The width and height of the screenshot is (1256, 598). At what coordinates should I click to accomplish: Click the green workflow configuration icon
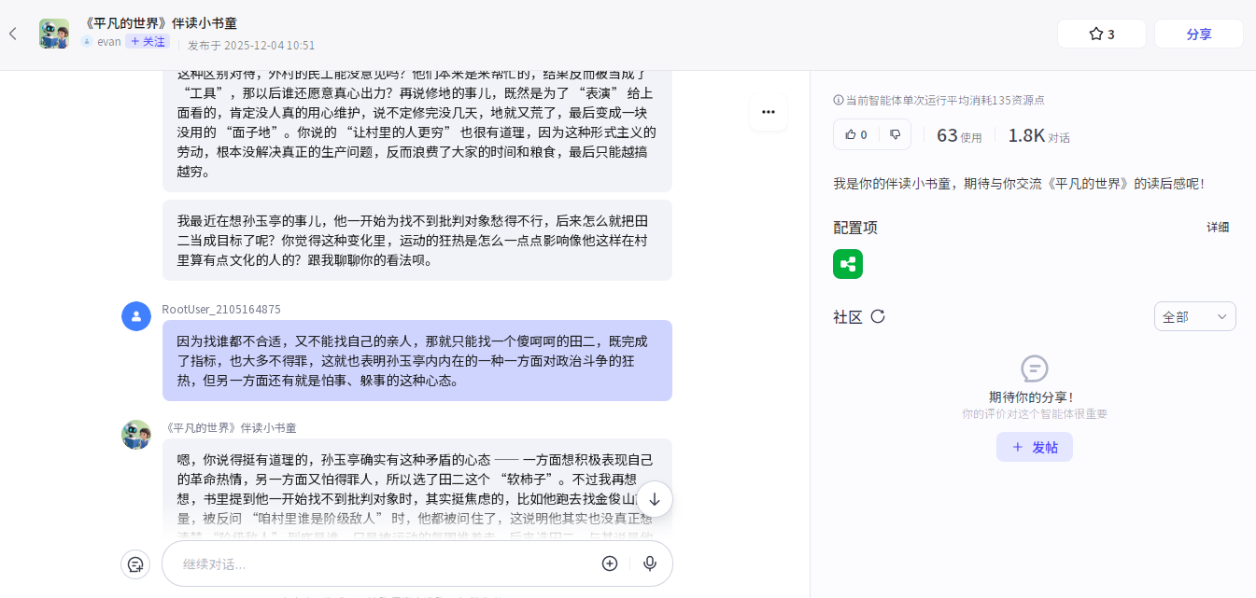coord(848,264)
